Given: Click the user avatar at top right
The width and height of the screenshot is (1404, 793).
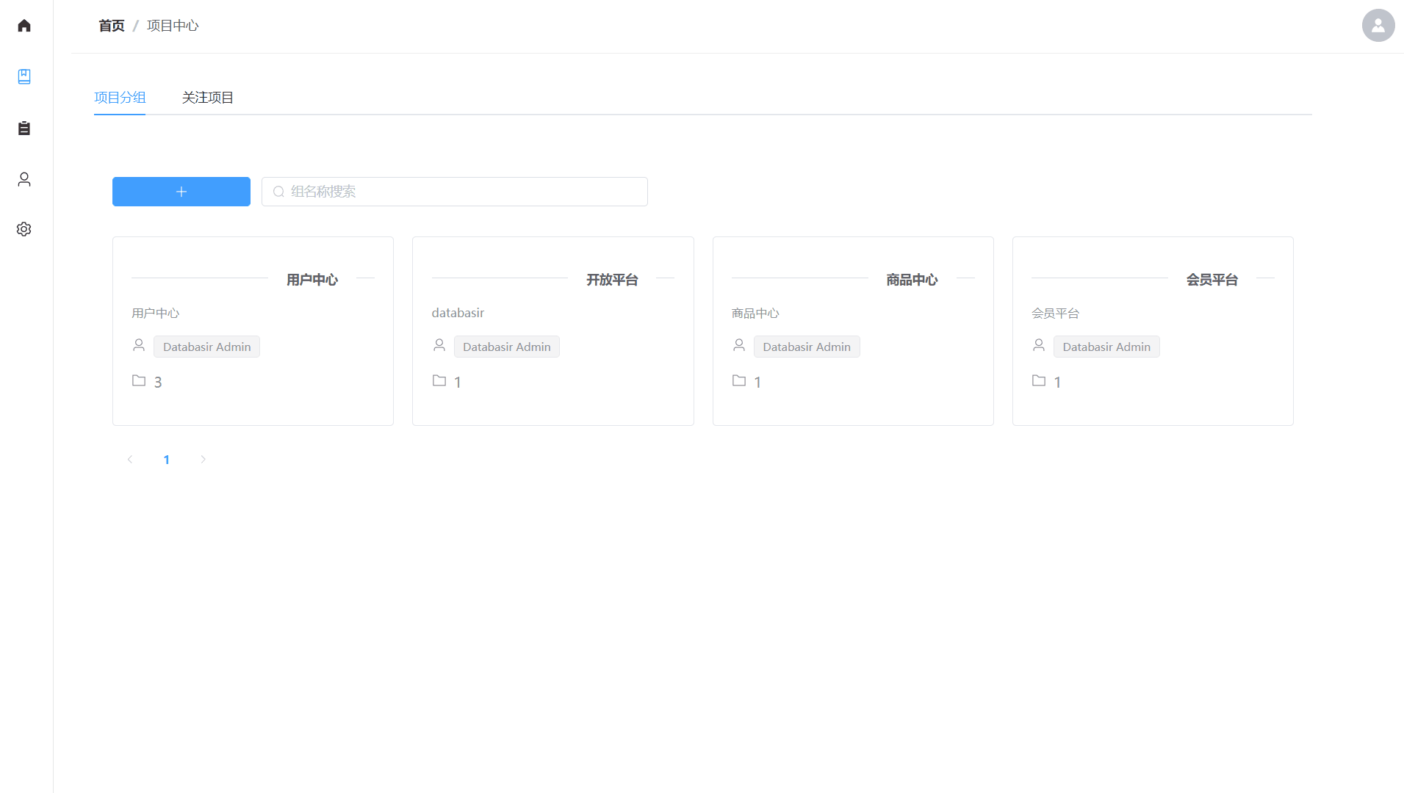Looking at the screenshot, I should point(1378,26).
